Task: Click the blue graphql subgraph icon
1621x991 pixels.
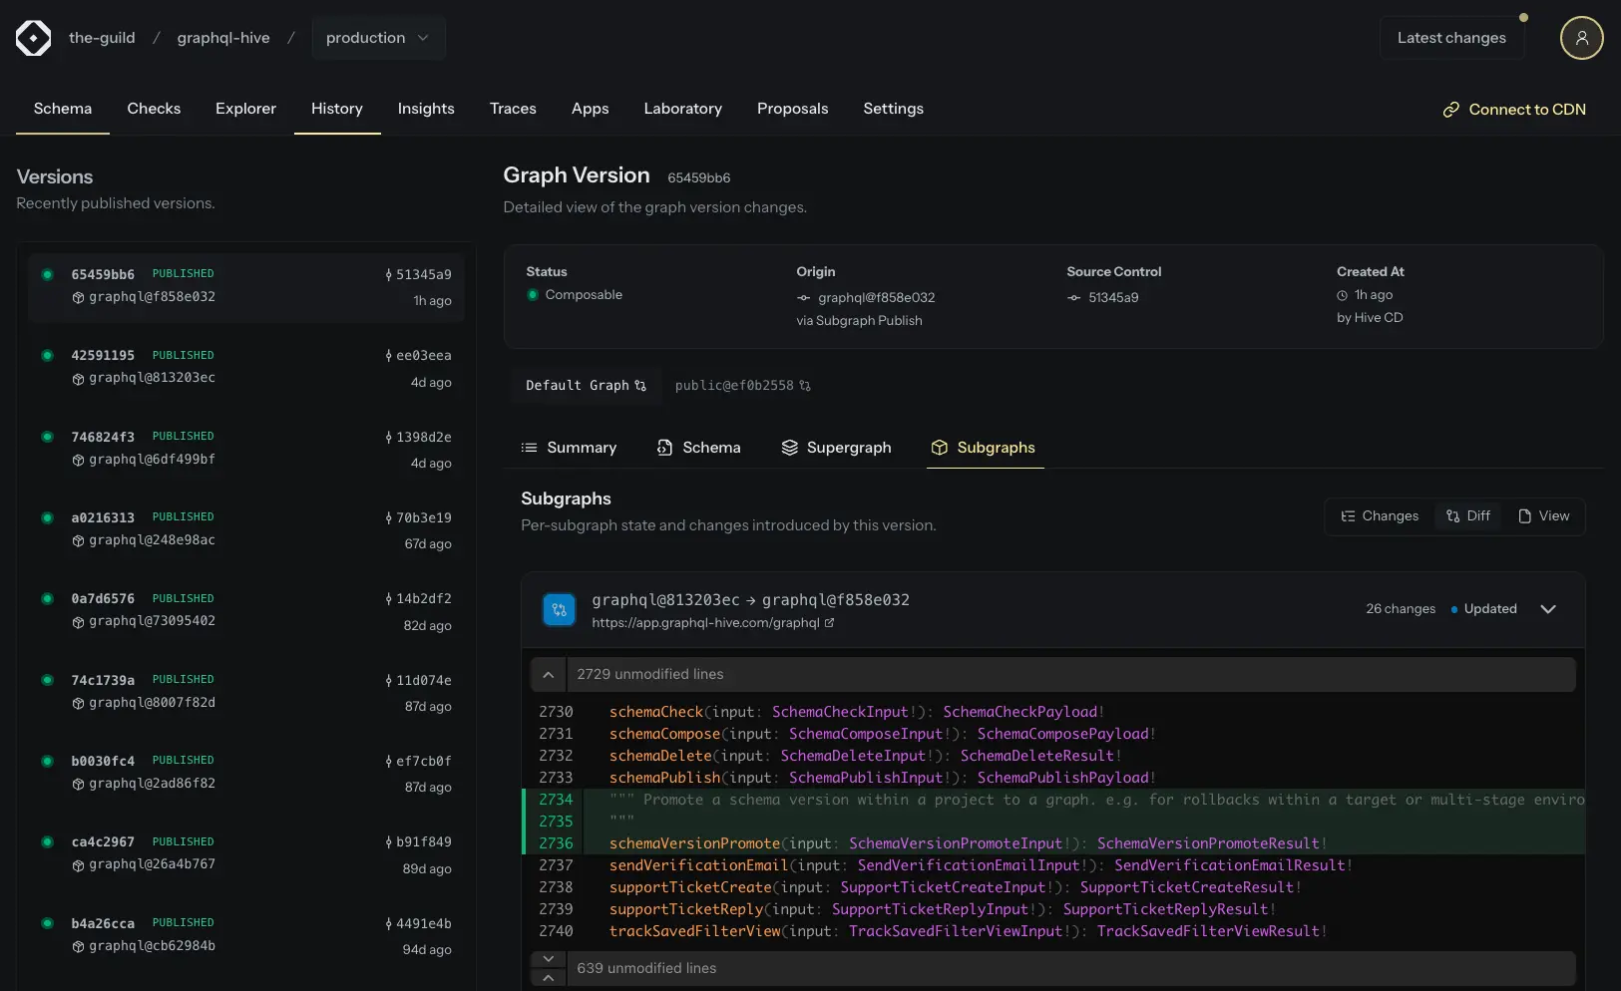Action: tap(559, 610)
